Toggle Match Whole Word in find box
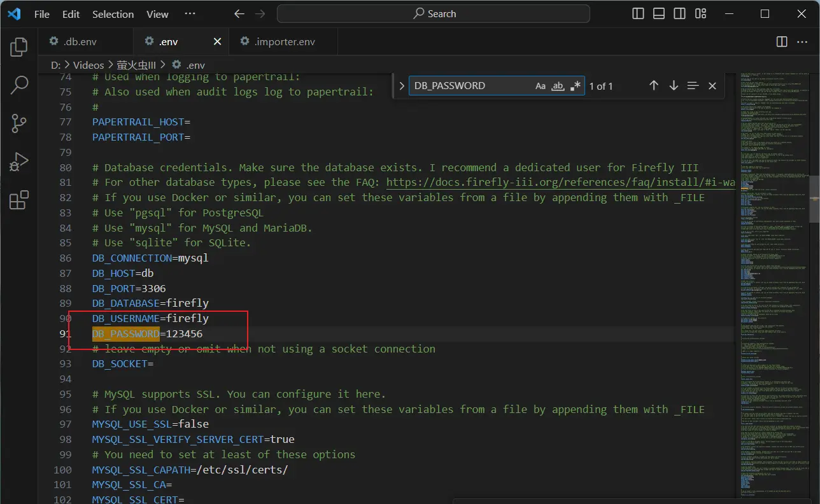 [558, 86]
